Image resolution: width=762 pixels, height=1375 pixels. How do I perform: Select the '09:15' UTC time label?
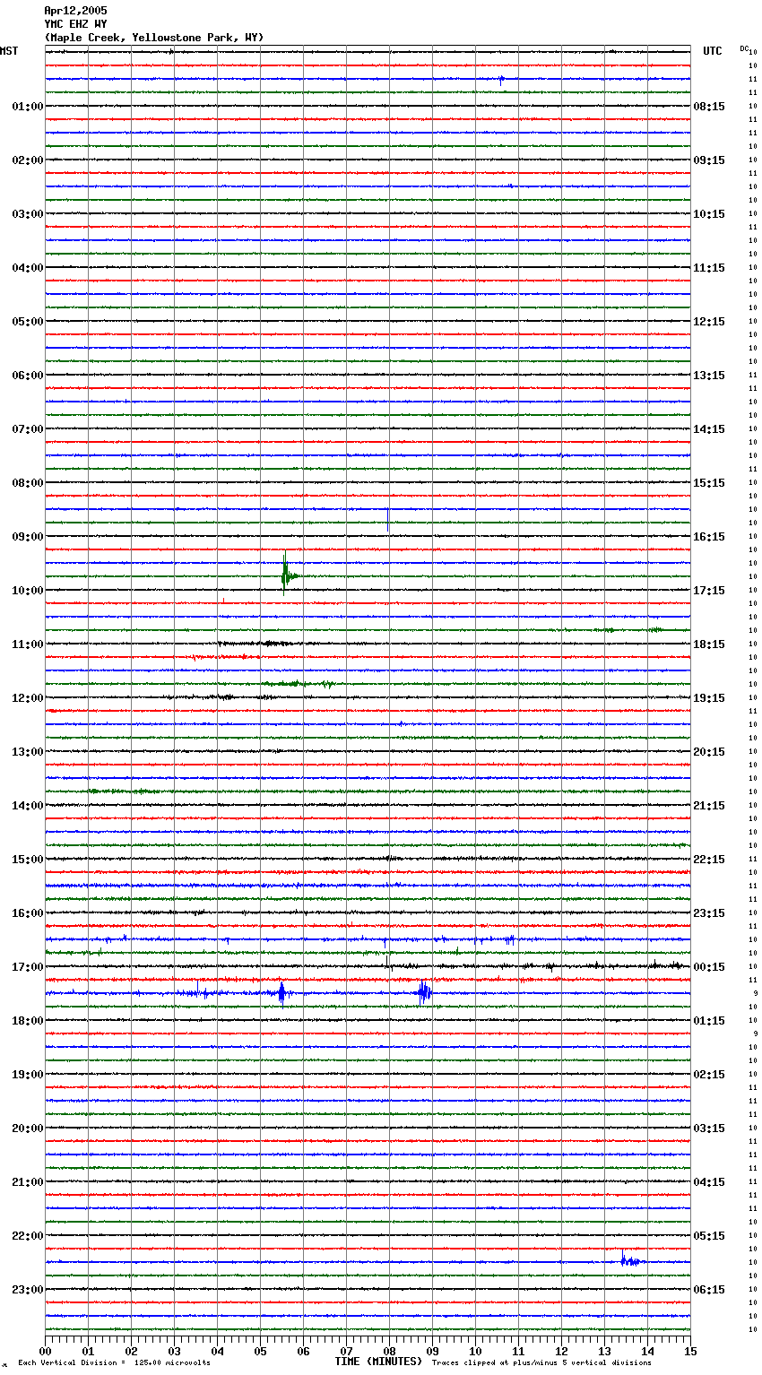pyautogui.click(x=709, y=160)
